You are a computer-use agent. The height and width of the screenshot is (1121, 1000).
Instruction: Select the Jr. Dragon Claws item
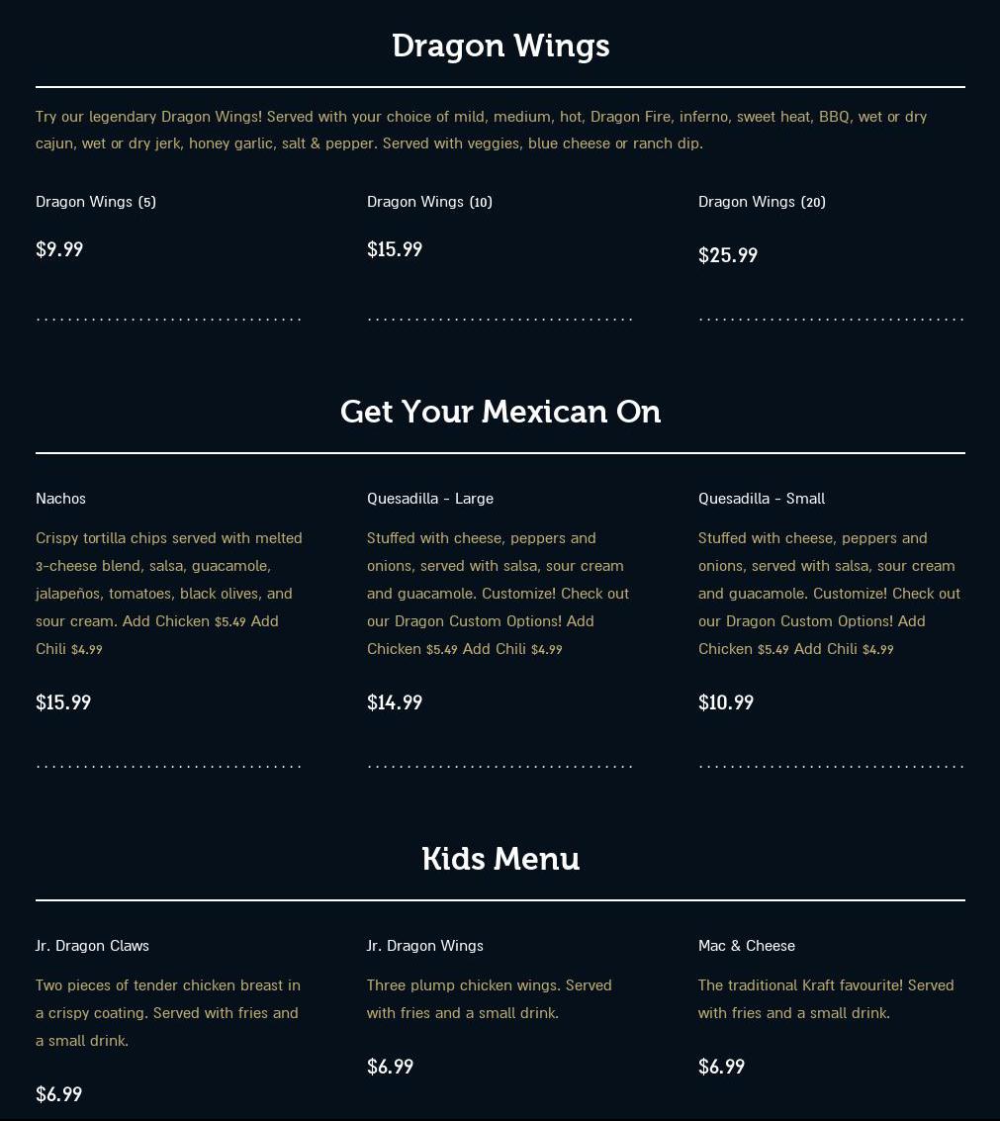92,945
